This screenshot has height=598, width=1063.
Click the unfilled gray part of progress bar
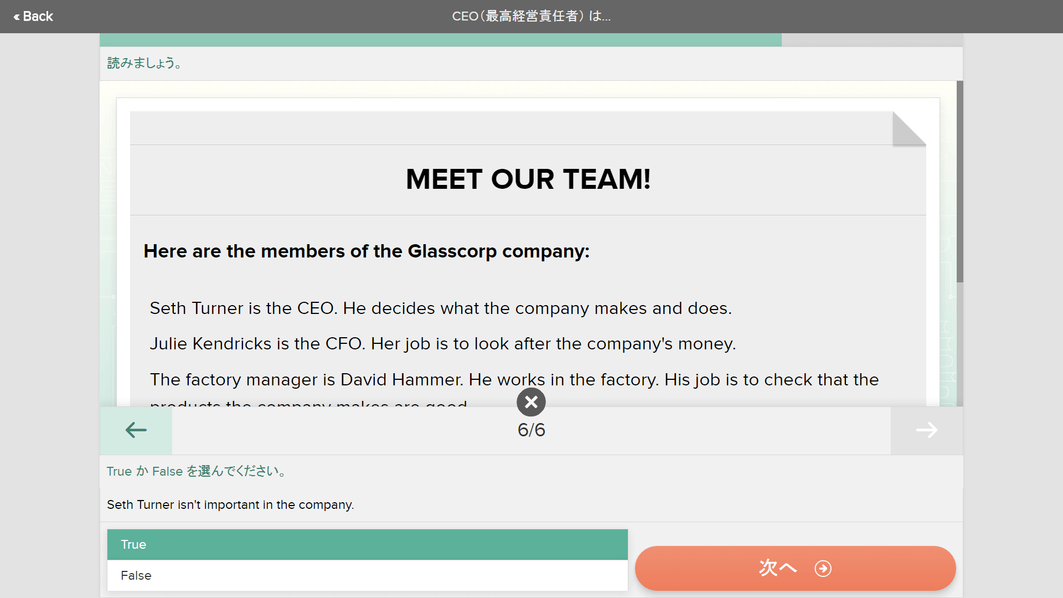(x=872, y=40)
